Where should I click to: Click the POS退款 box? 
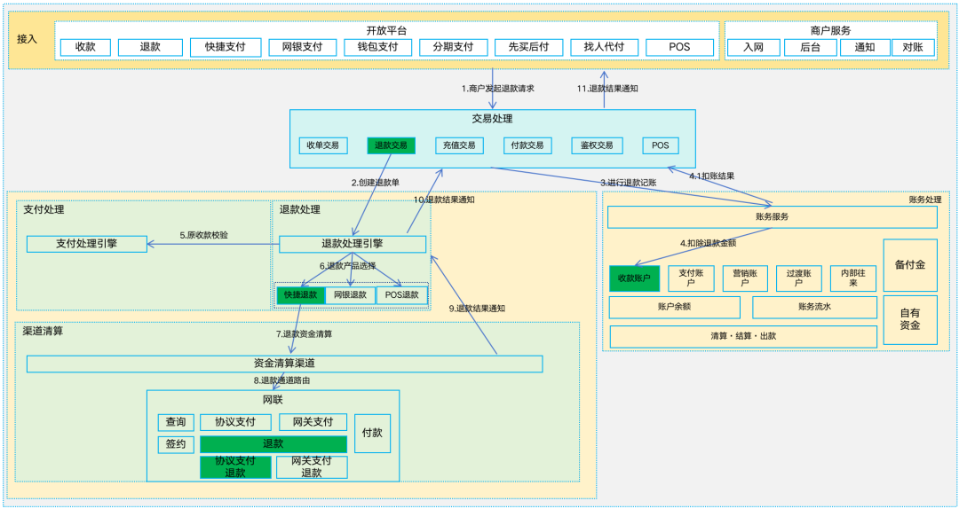pos(402,295)
